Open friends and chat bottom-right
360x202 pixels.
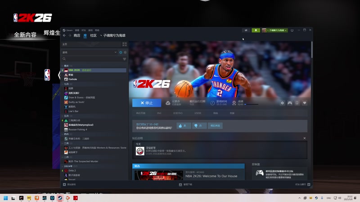tap(302, 184)
